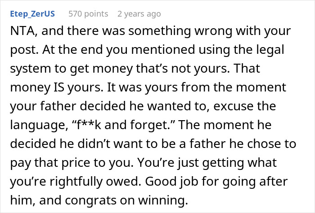Open the Etep_ZerUS user profile link
The image size is (315, 213).
32,14
